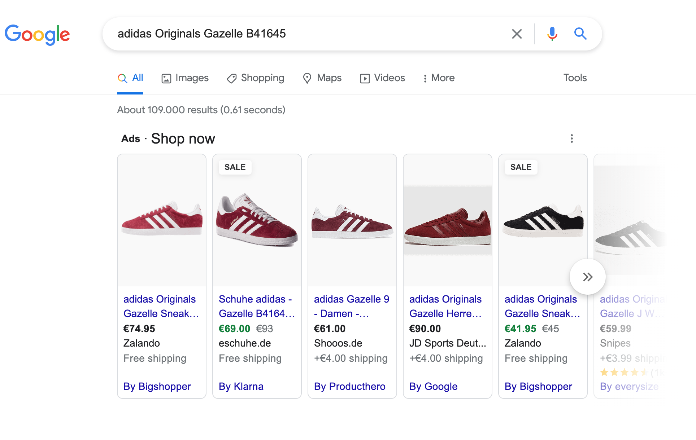
Task: Open the grey Gazelle J W image from Snipes
Action: click(630, 220)
